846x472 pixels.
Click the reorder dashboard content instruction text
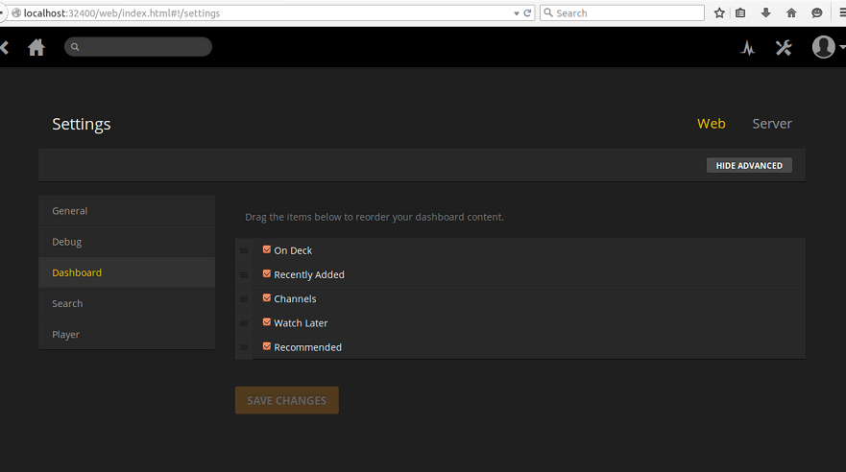point(375,217)
